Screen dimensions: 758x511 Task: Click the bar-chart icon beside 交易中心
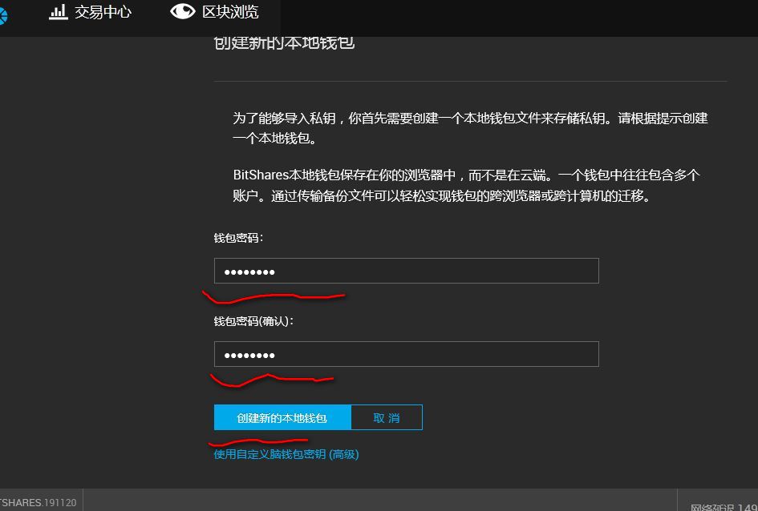point(58,11)
